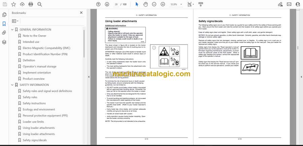Image resolution: width=303 pixels, height=146 pixels.
Task: Activate the Hand pan tool
Action: click(145, 4)
